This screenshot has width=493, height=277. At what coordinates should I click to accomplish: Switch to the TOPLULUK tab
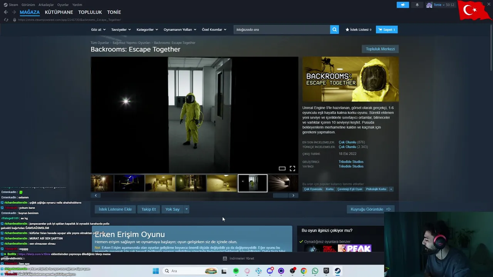tap(90, 12)
